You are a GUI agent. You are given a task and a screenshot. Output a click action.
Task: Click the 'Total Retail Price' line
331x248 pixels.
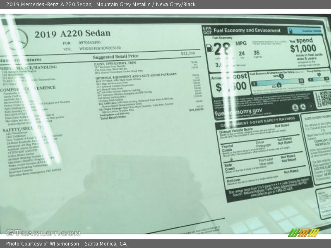click(113, 118)
